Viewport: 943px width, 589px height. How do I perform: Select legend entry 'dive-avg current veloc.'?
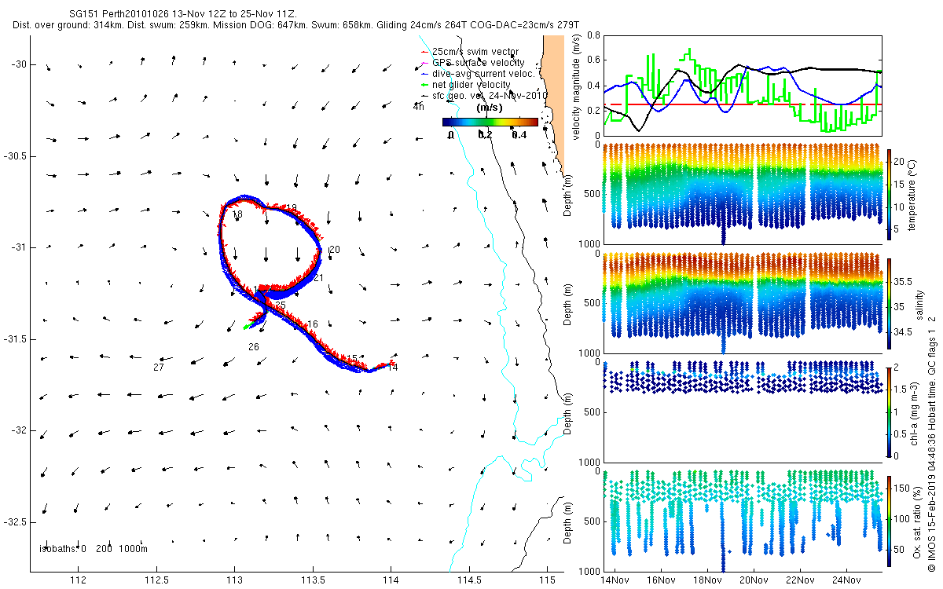click(x=483, y=74)
